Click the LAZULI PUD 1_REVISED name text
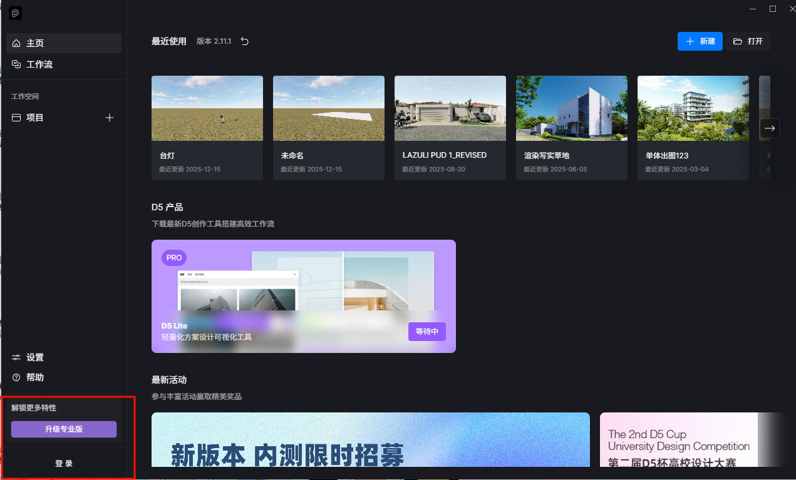Viewport: 796px width, 480px height. click(445, 155)
